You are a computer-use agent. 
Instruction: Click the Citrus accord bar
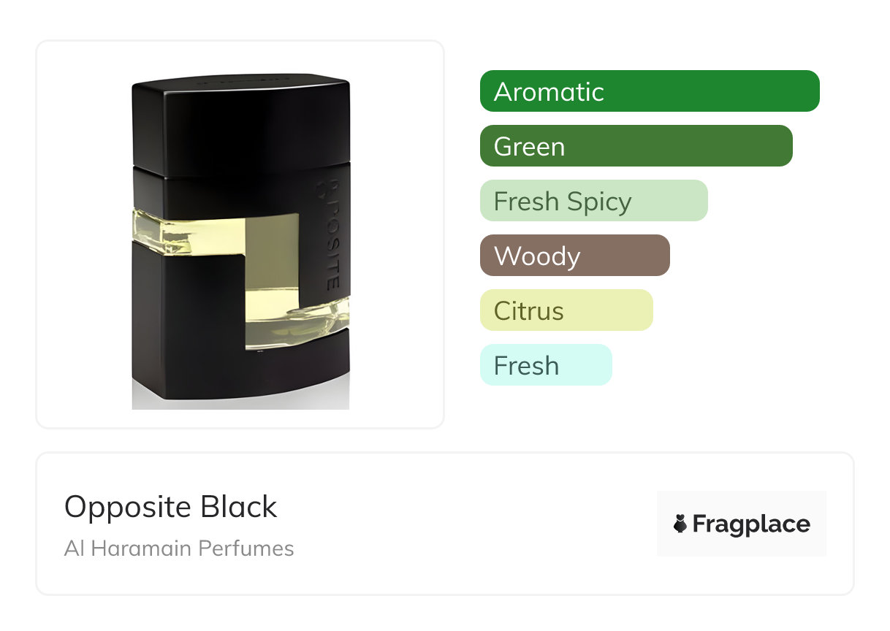[x=566, y=310]
